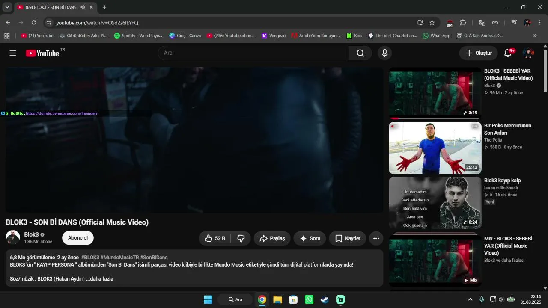Dislike the video with thumbs down
This screenshot has height=308, width=548.
point(241,238)
